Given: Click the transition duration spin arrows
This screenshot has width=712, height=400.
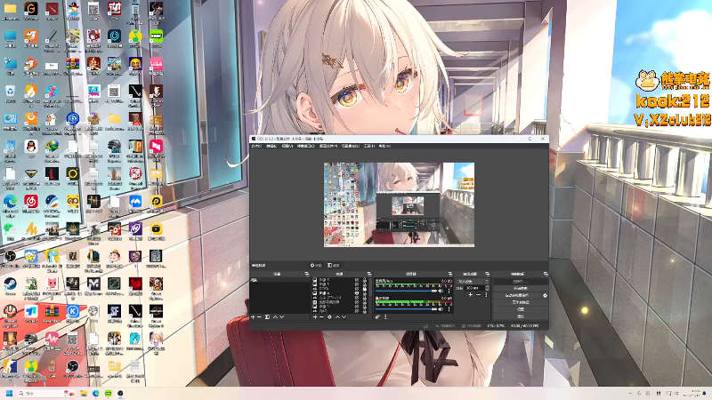Looking at the screenshot, I should [x=487, y=288].
